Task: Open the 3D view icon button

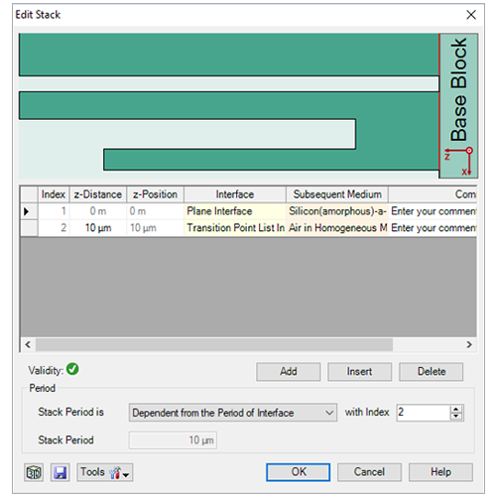Action: tap(34, 472)
